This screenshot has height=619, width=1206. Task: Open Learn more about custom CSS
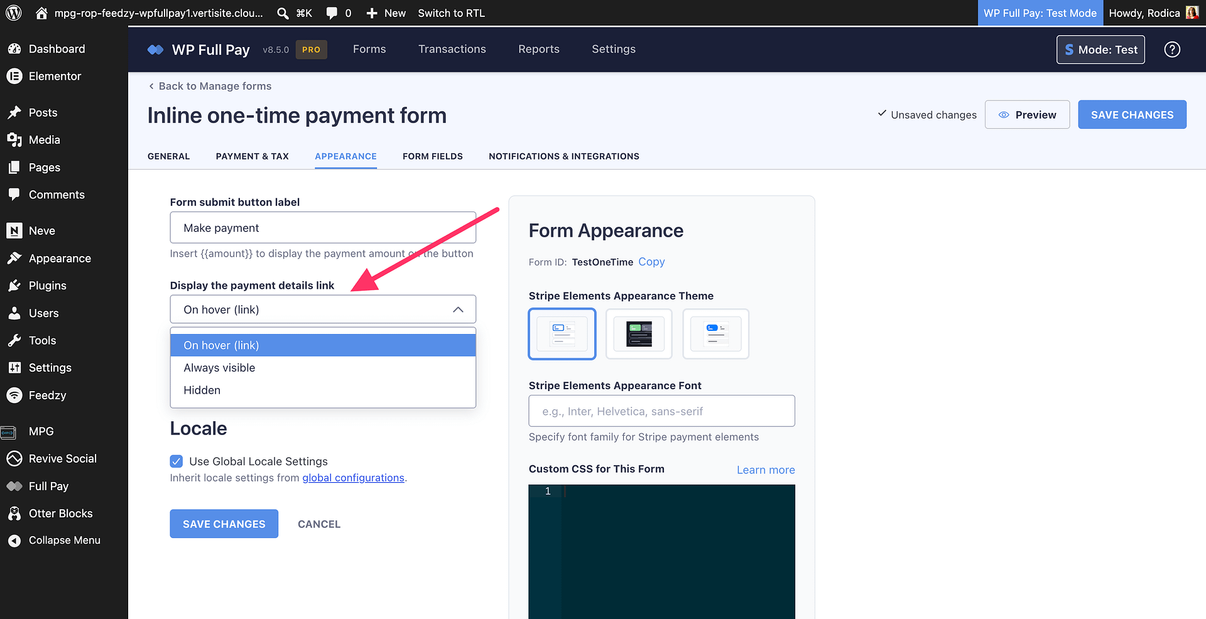click(x=766, y=470)
